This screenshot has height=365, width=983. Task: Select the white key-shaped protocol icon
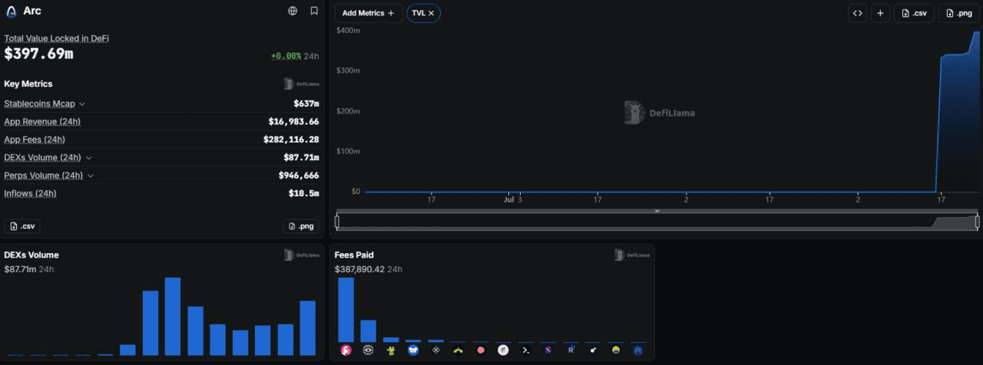(593, 350)
